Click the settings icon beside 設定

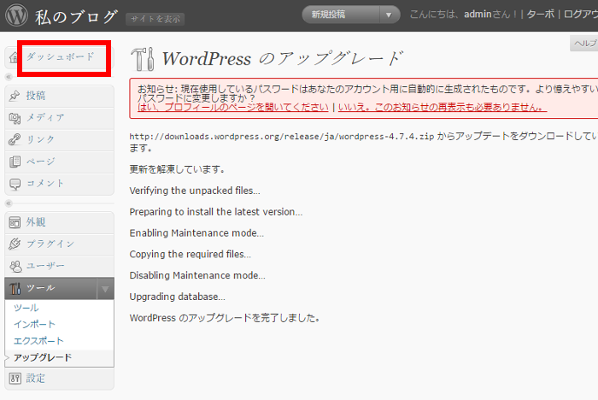(15, 379)
